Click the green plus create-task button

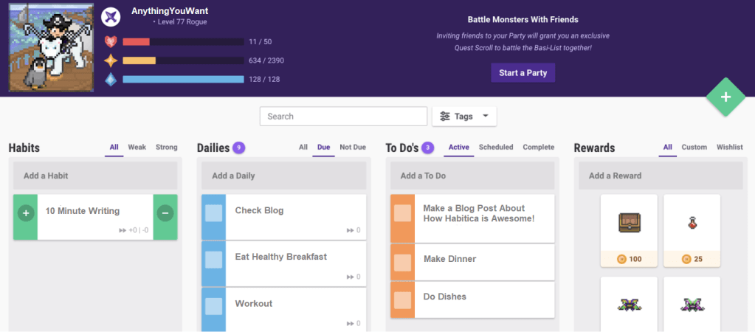pos(725,97)
